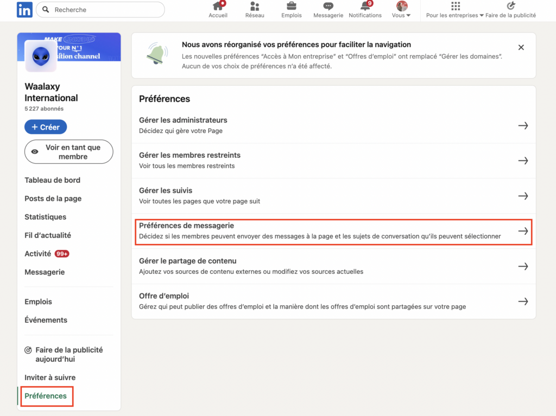This screenshot has width=556, height=416.
Task: Click the grid icon above Pour les entreprises
Action: click(455, 5)
